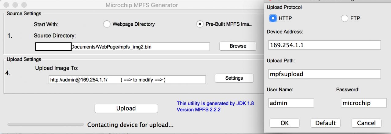Click the User Name field
391x134 pixels.
(x=291, y=103)
